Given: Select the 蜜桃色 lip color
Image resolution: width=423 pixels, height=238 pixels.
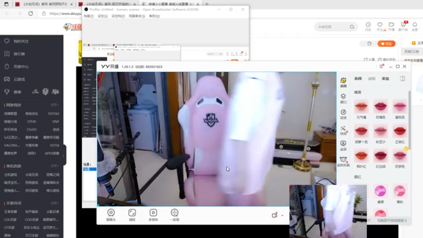Looking at the screenshot, I should (x=400, y=106).
